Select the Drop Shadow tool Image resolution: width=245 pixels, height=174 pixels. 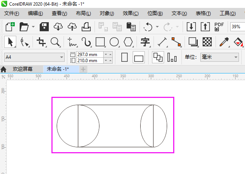point(193,42)
